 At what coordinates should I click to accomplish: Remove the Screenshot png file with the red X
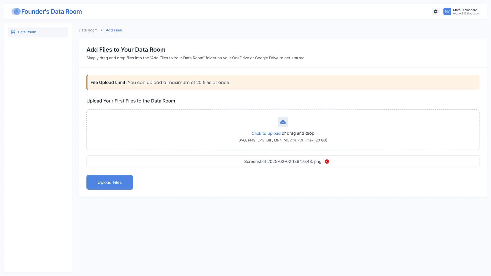click(x=327, y=162)
